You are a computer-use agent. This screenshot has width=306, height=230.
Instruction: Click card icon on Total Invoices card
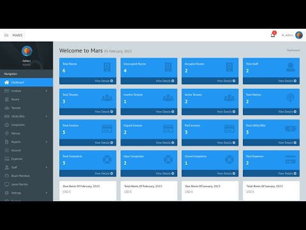pos(107,128)
